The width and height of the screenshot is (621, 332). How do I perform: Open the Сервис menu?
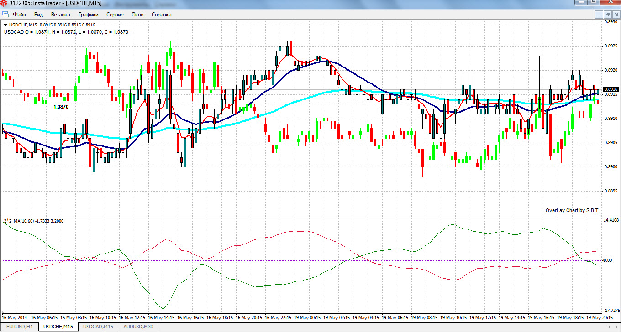point(115,15)
